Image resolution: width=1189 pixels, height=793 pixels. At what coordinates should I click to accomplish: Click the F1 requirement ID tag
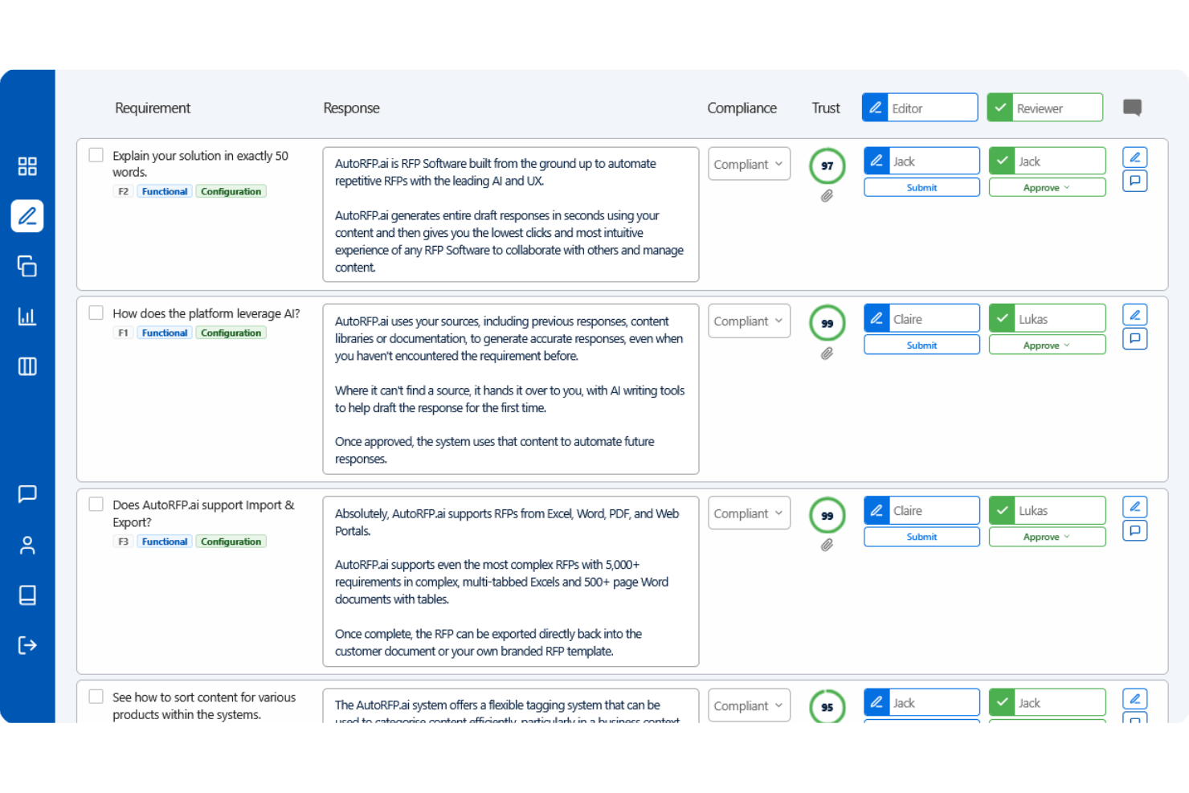123,333
